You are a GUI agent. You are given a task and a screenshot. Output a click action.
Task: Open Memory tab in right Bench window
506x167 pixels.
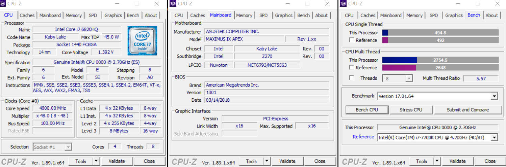tap(414, 15)
